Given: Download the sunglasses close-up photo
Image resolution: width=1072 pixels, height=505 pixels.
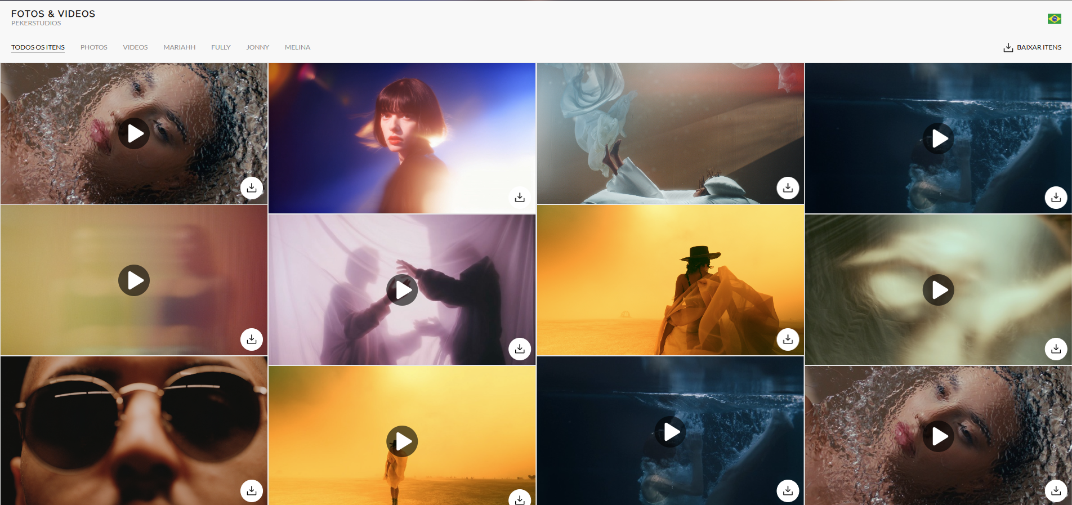Looking at the screenshot, I should click(252, 490).
